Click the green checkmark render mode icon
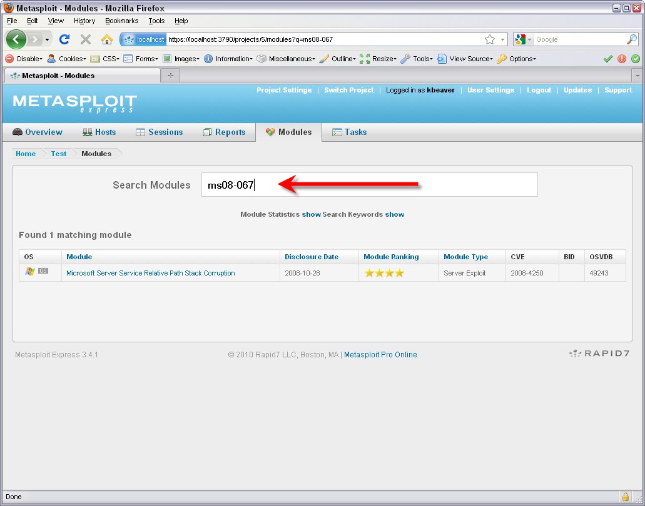The height and width of the screenshot is (506, 645). coord(608,59)
